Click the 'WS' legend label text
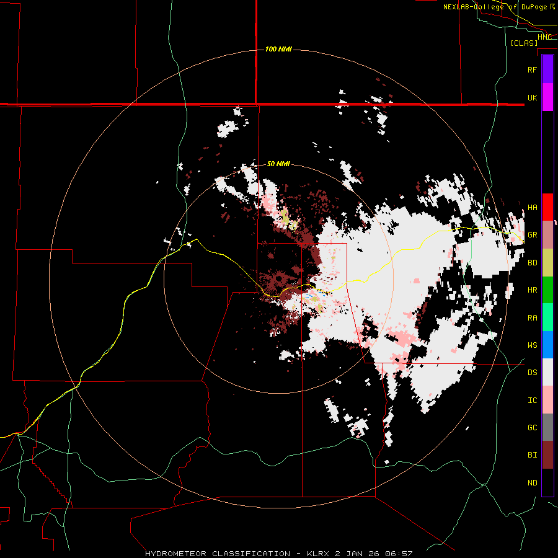The width and height of the screenshot is (558, 558). click(x=532, y=345)
